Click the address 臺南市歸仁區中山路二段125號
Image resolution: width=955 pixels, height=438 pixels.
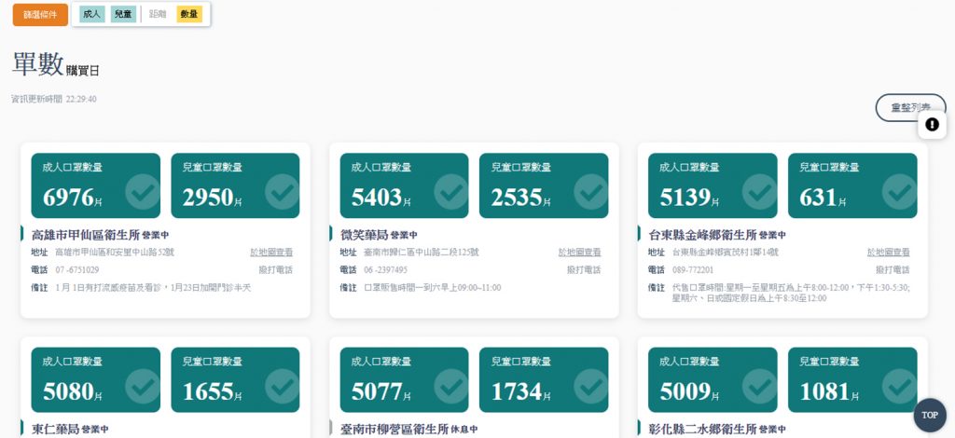point(421,253)
